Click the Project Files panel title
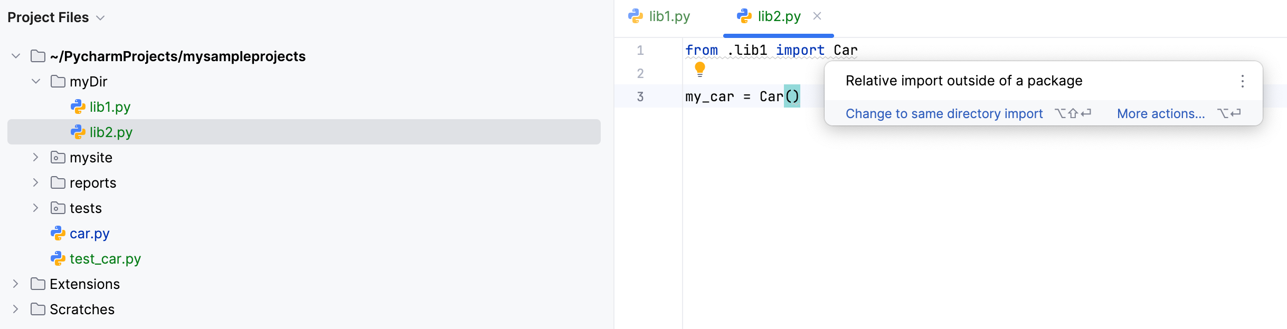Image resolution: width=1287 pixels, height=329 pixels. (x=48, y=17)
